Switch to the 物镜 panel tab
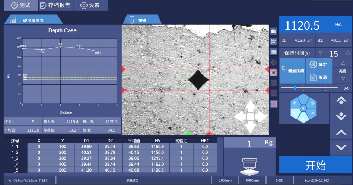Screen dimensions: 353x185 pos(142,20)
